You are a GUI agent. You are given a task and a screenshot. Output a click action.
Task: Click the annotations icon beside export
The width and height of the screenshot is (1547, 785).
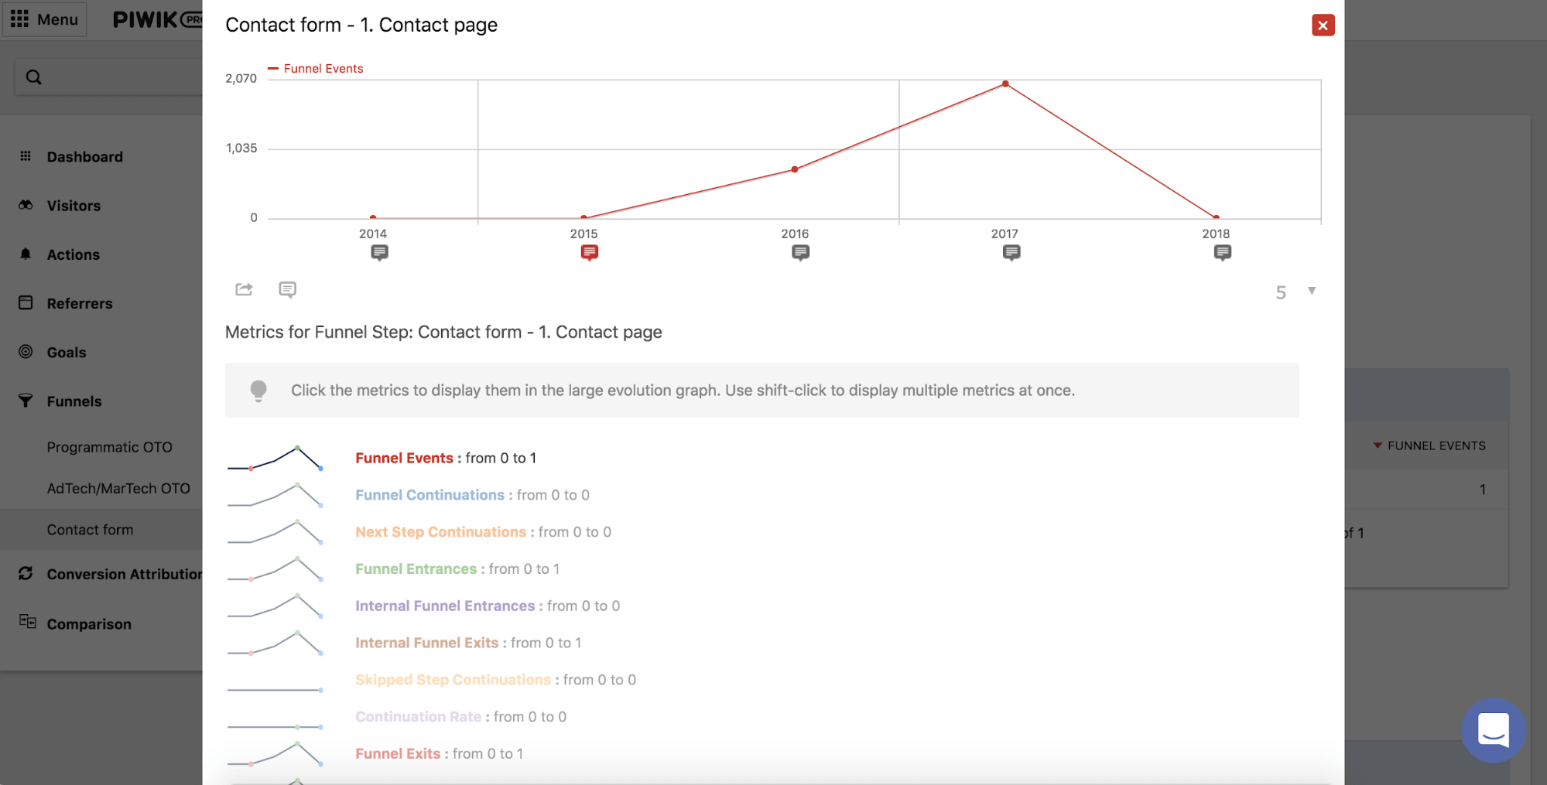click(x=287, y=289)
